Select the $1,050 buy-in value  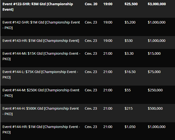pyautogui.click(x=130, y=127)
